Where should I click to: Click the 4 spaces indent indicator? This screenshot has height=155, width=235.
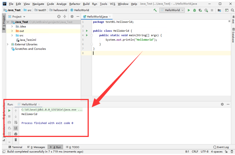pyautogui.click(x=217, y=152)
